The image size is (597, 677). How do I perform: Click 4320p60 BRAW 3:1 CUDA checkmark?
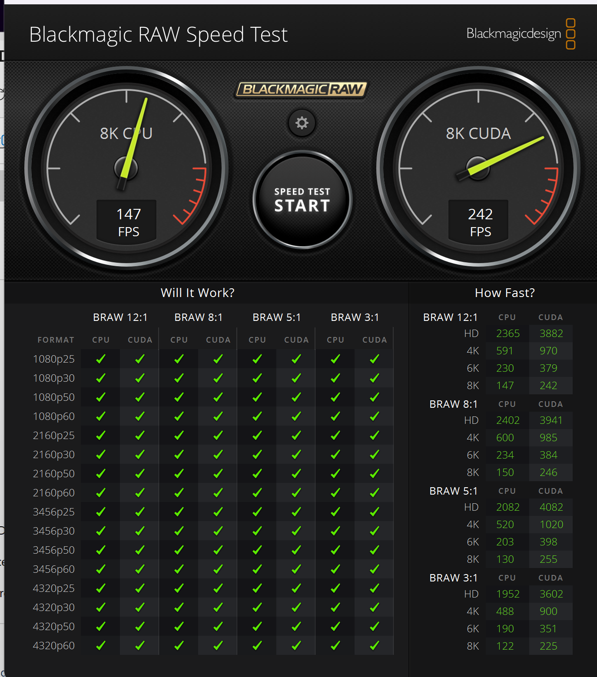pyautogui.click(x=375, y=646)
